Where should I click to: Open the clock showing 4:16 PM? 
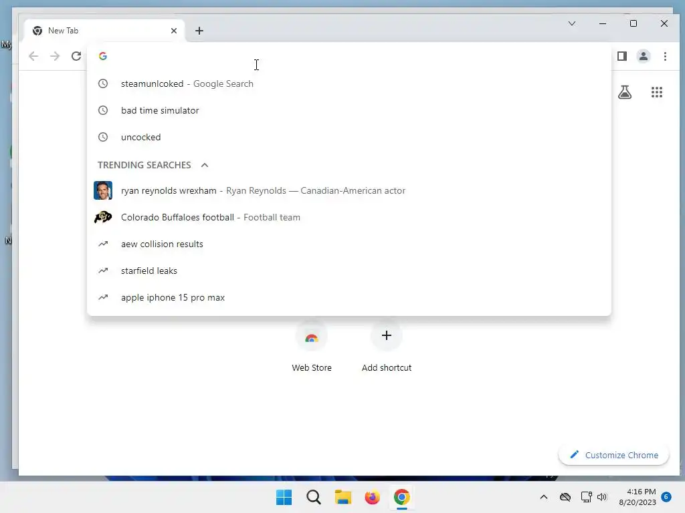click(638, 497)
